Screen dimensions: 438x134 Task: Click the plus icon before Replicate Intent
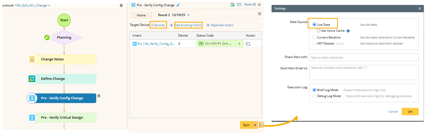click(x=208, y=25)
